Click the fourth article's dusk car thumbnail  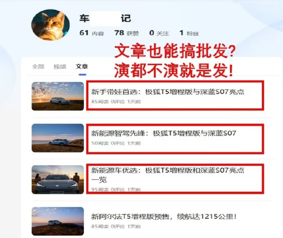[58, 221]
